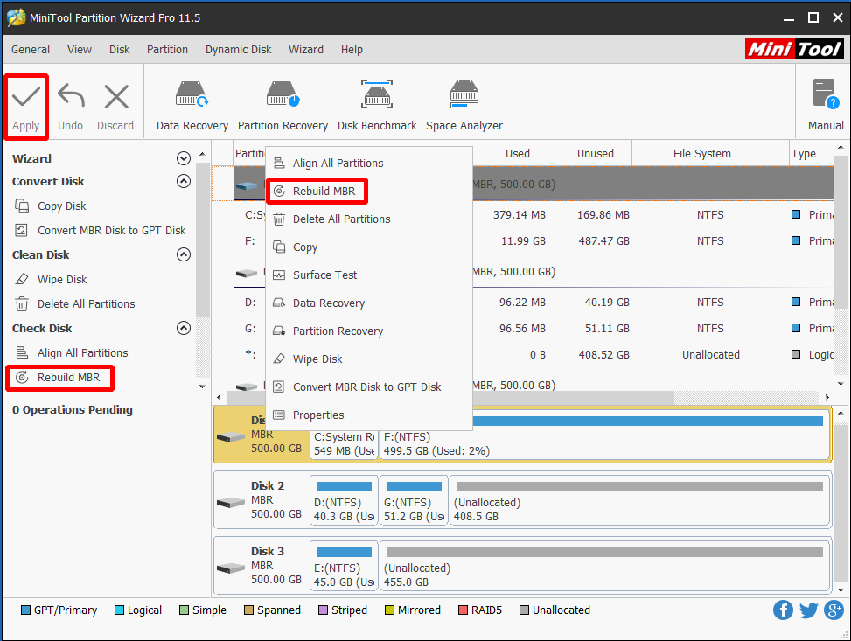
Task: Collapse the Check Disk section
Action: pyautogui.click(x=184, y=328)
